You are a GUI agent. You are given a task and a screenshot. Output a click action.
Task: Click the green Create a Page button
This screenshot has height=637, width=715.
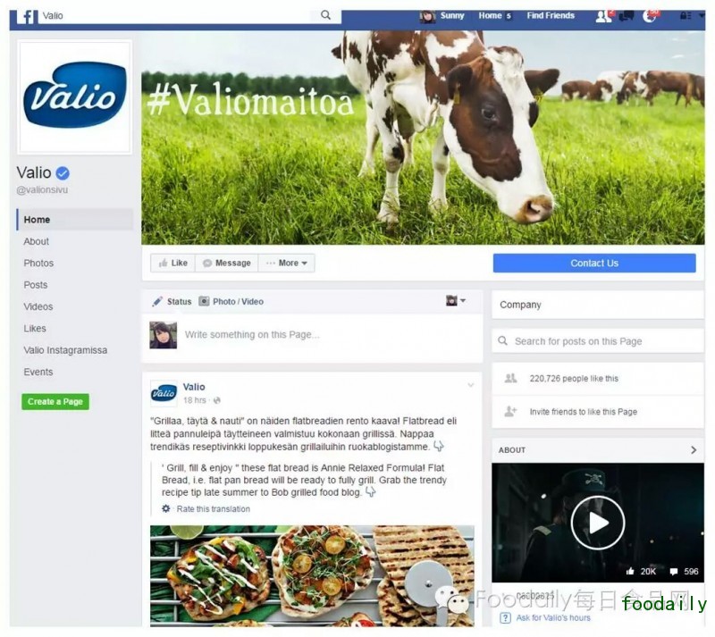tap(55, 402)
